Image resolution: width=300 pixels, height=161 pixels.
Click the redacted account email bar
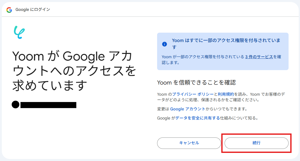tap(48, 105)
